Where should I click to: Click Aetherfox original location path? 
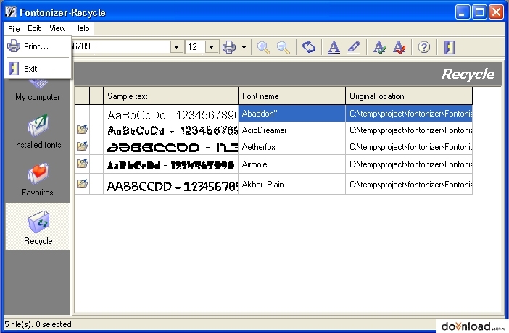tap(409, 147)
